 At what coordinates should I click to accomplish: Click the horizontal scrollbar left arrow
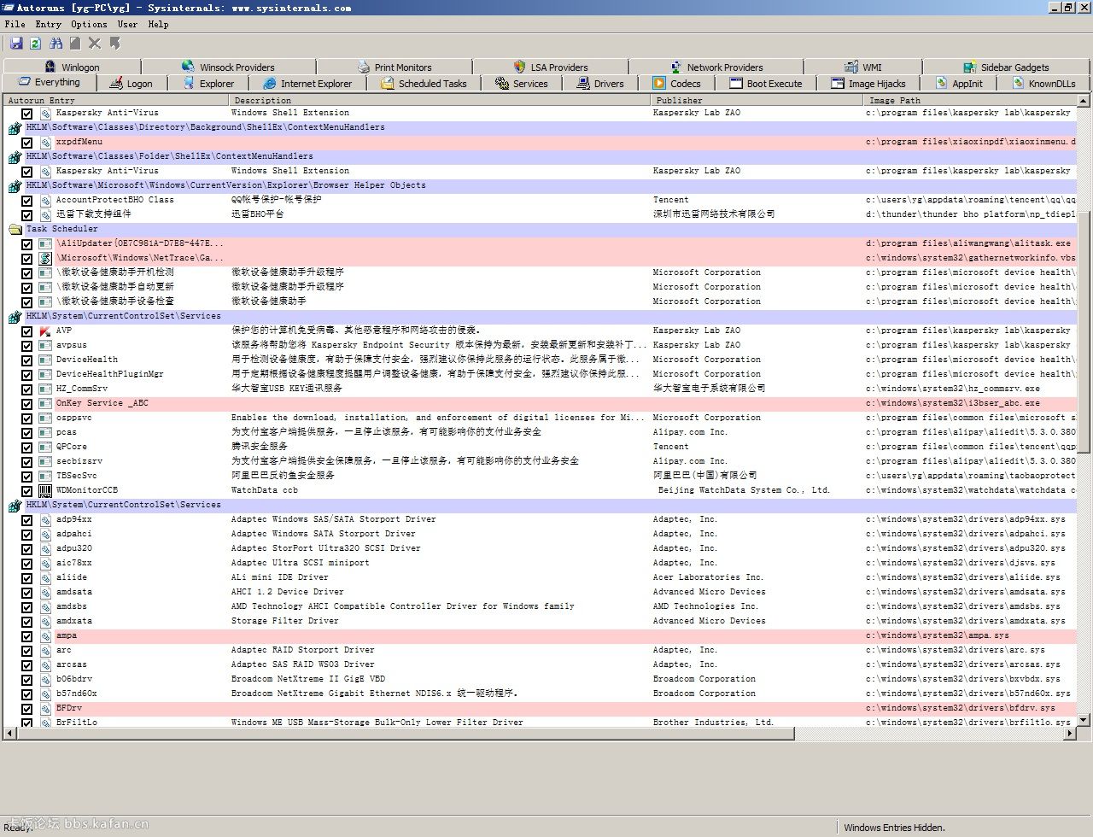point(10,734)
